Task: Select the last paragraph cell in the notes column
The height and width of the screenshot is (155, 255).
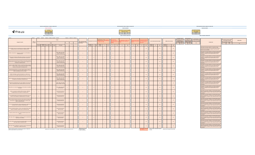Action: point(211,126)
